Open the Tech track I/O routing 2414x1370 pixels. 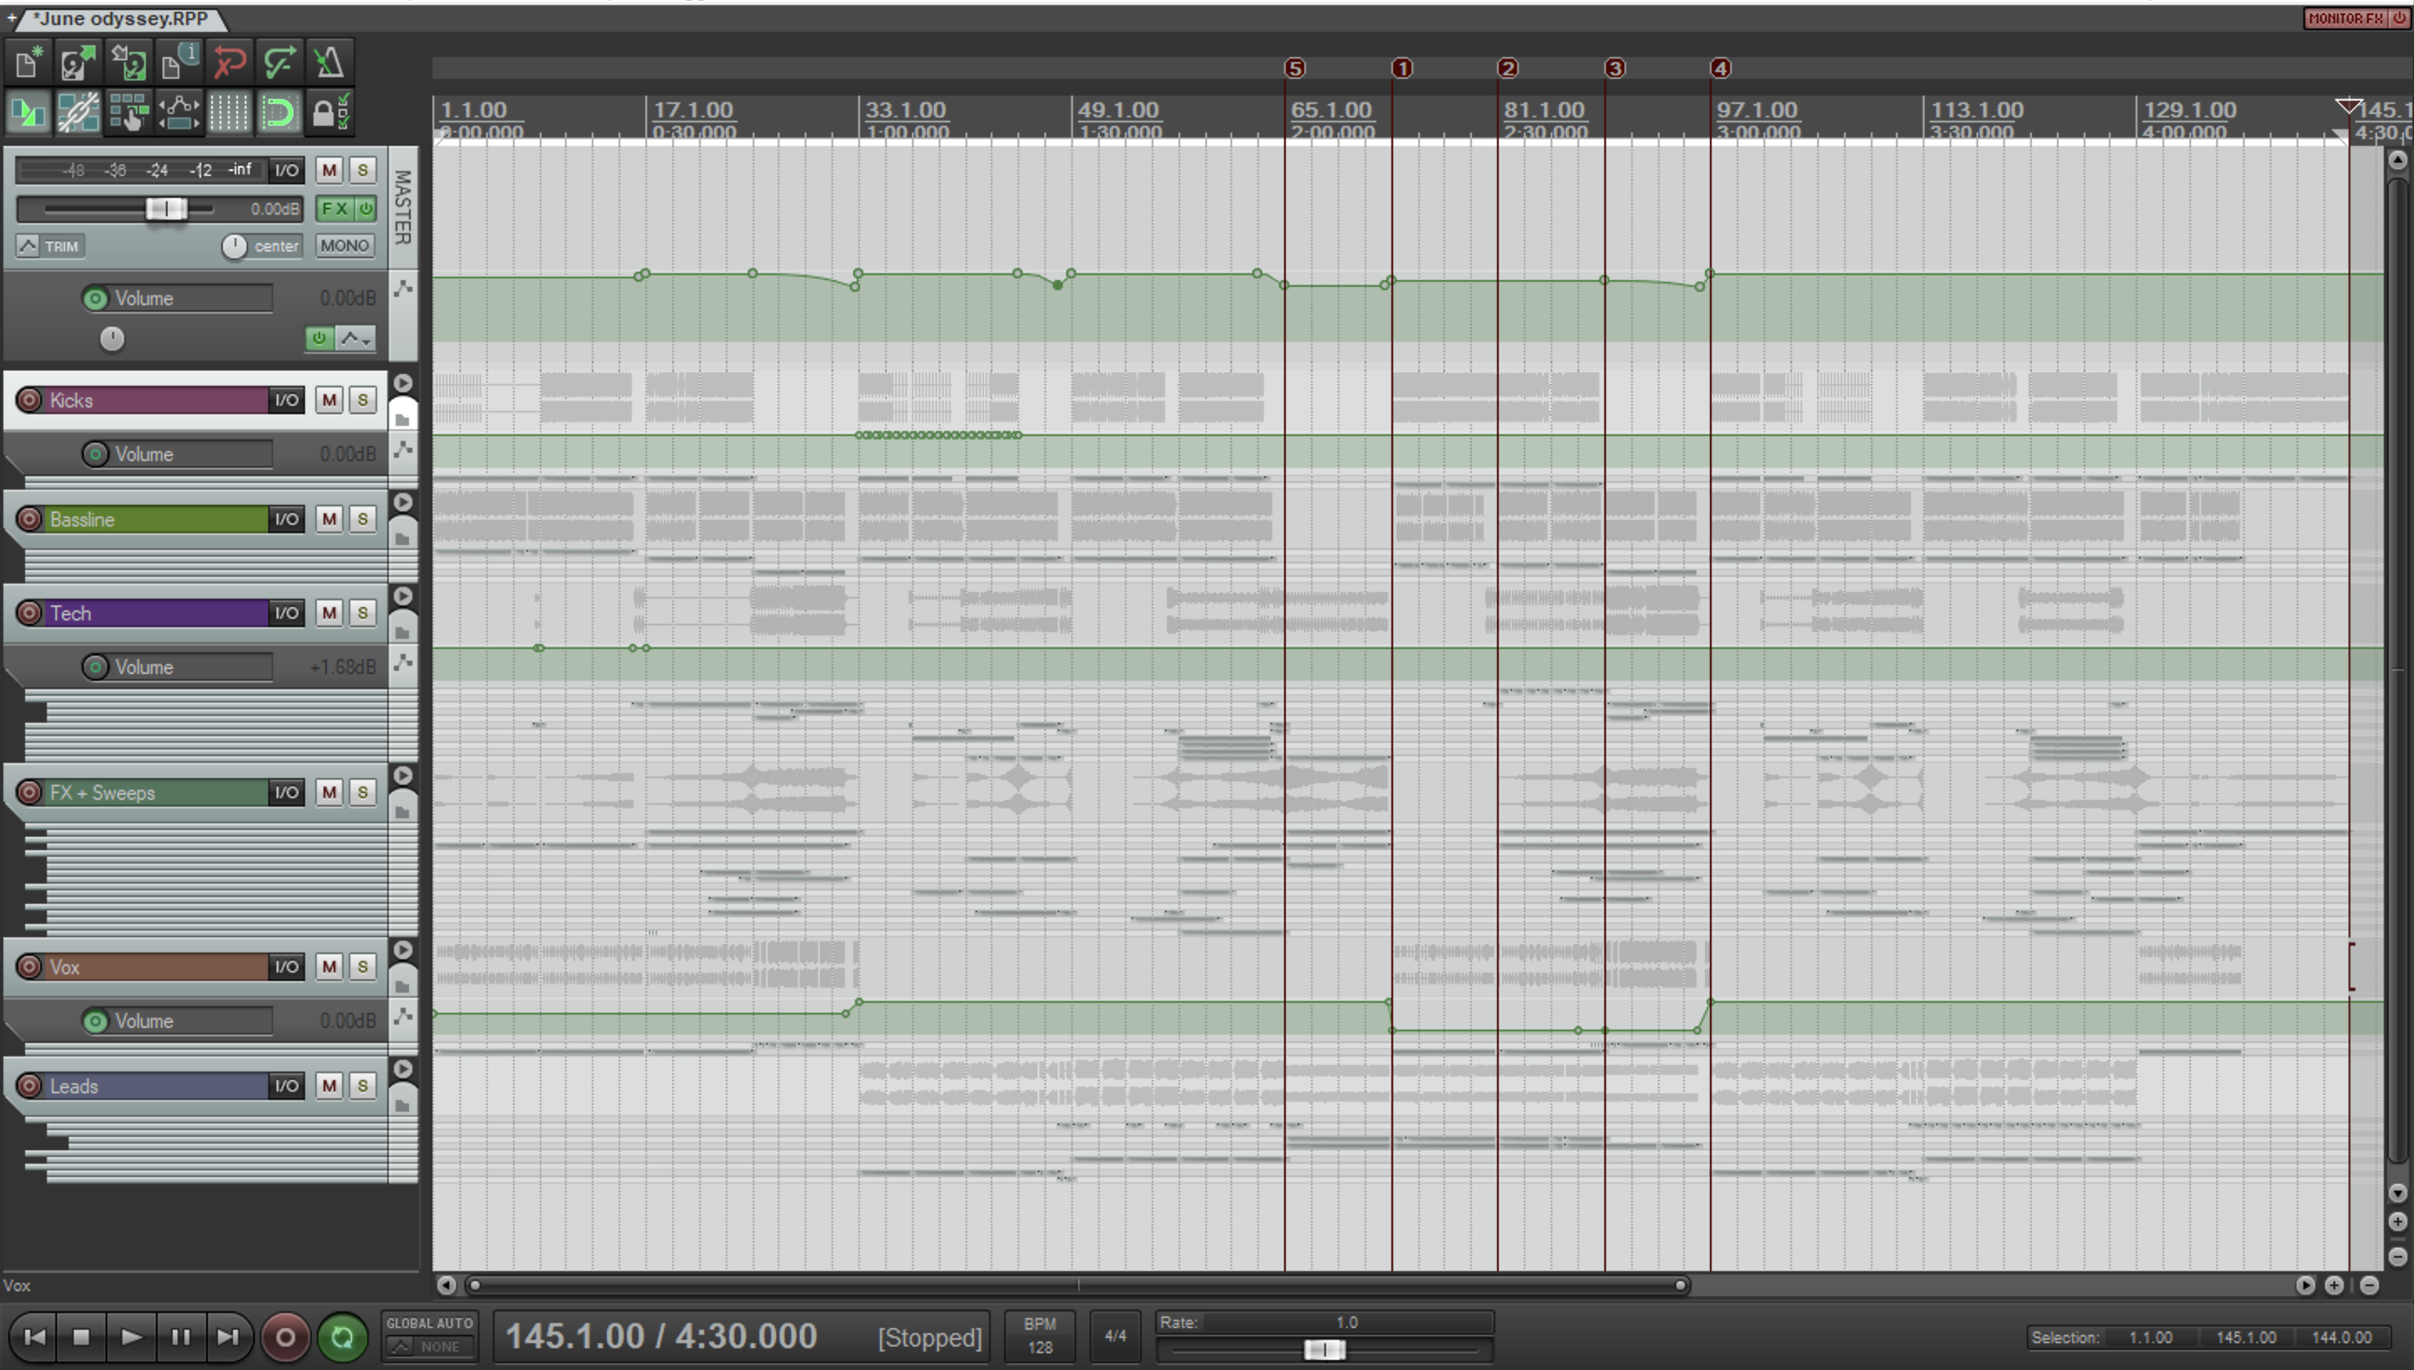pyautogui.click(x=286, y=613)
